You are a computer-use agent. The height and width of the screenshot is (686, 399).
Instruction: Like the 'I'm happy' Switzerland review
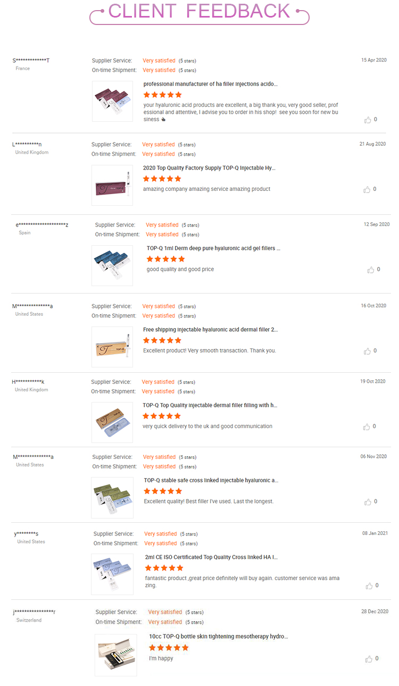pos(369,659)
